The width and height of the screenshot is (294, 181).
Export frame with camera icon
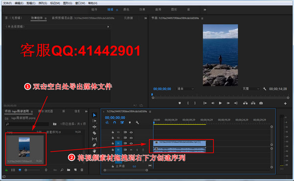(x=261, y=103)
